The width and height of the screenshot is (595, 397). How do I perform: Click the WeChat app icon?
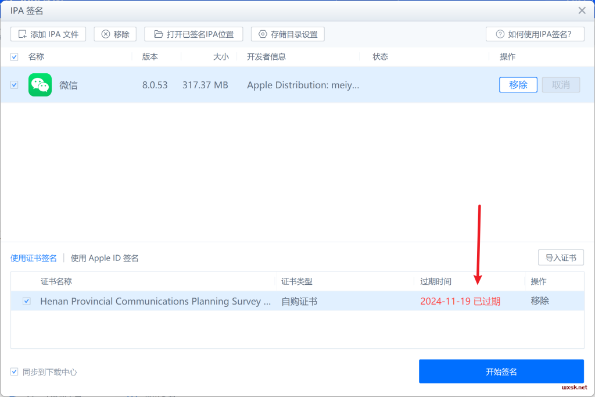click(x=40, y=85)
